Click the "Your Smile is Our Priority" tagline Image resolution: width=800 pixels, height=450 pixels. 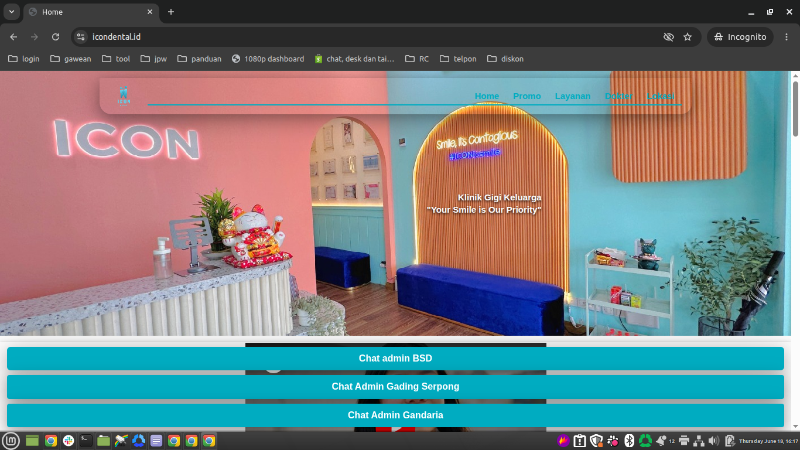coord(484,210)
